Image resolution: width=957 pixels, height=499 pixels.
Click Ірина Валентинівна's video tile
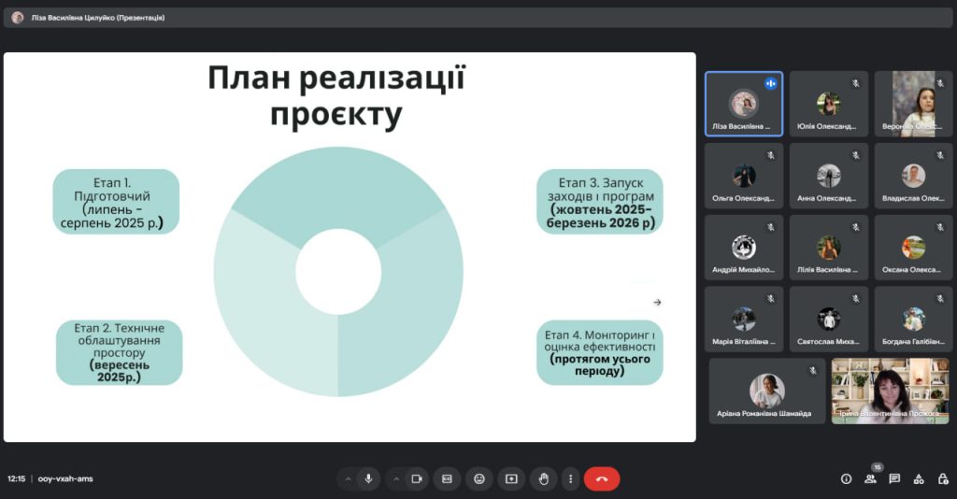pos(890,391)
